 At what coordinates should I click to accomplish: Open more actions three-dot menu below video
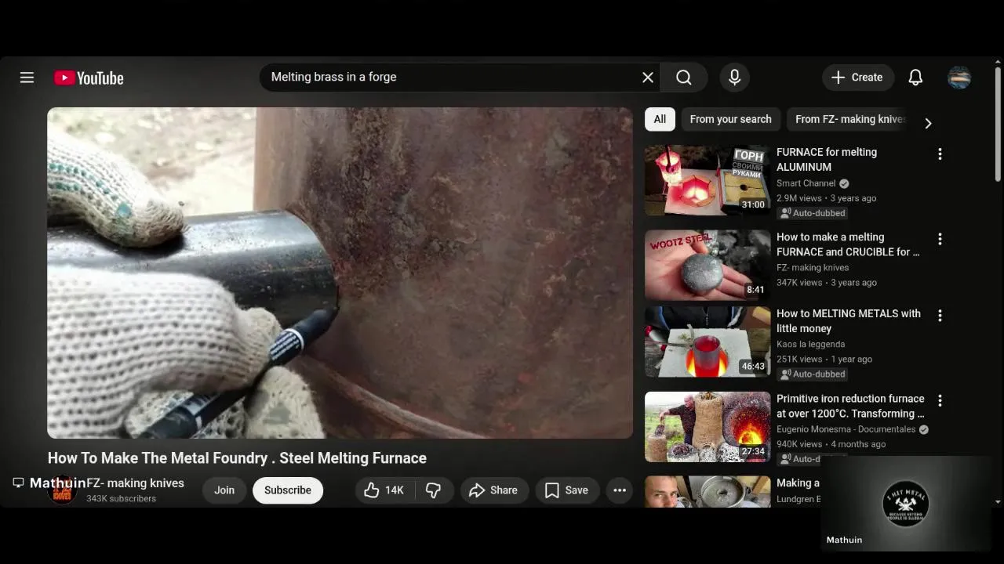tap(620, 490)
